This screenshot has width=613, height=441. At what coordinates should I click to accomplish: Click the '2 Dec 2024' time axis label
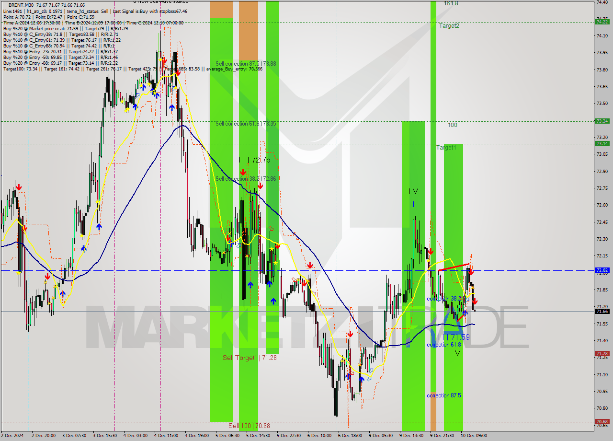12,436
